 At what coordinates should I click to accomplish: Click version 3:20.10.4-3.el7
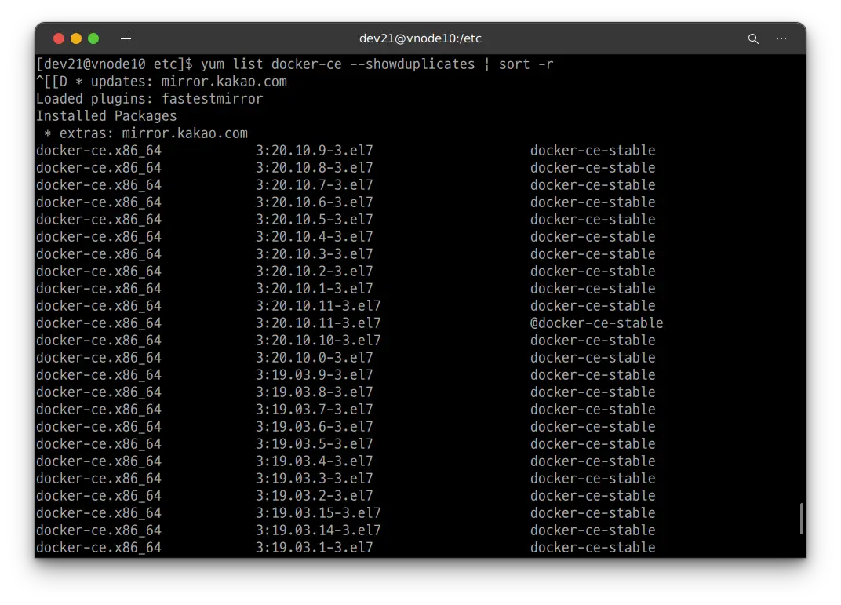click(x=314, y=236)
